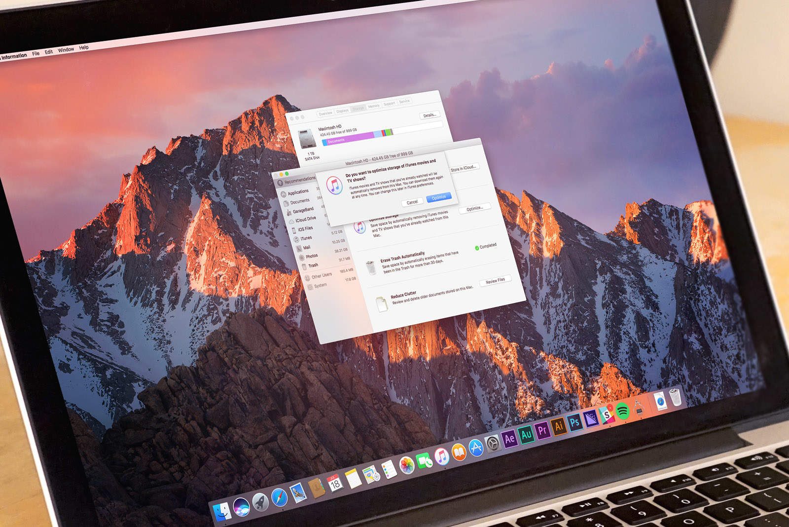The width and height of the screenshot is (789, 527).
Task: Open the File menu
Action: click(36, 53)
